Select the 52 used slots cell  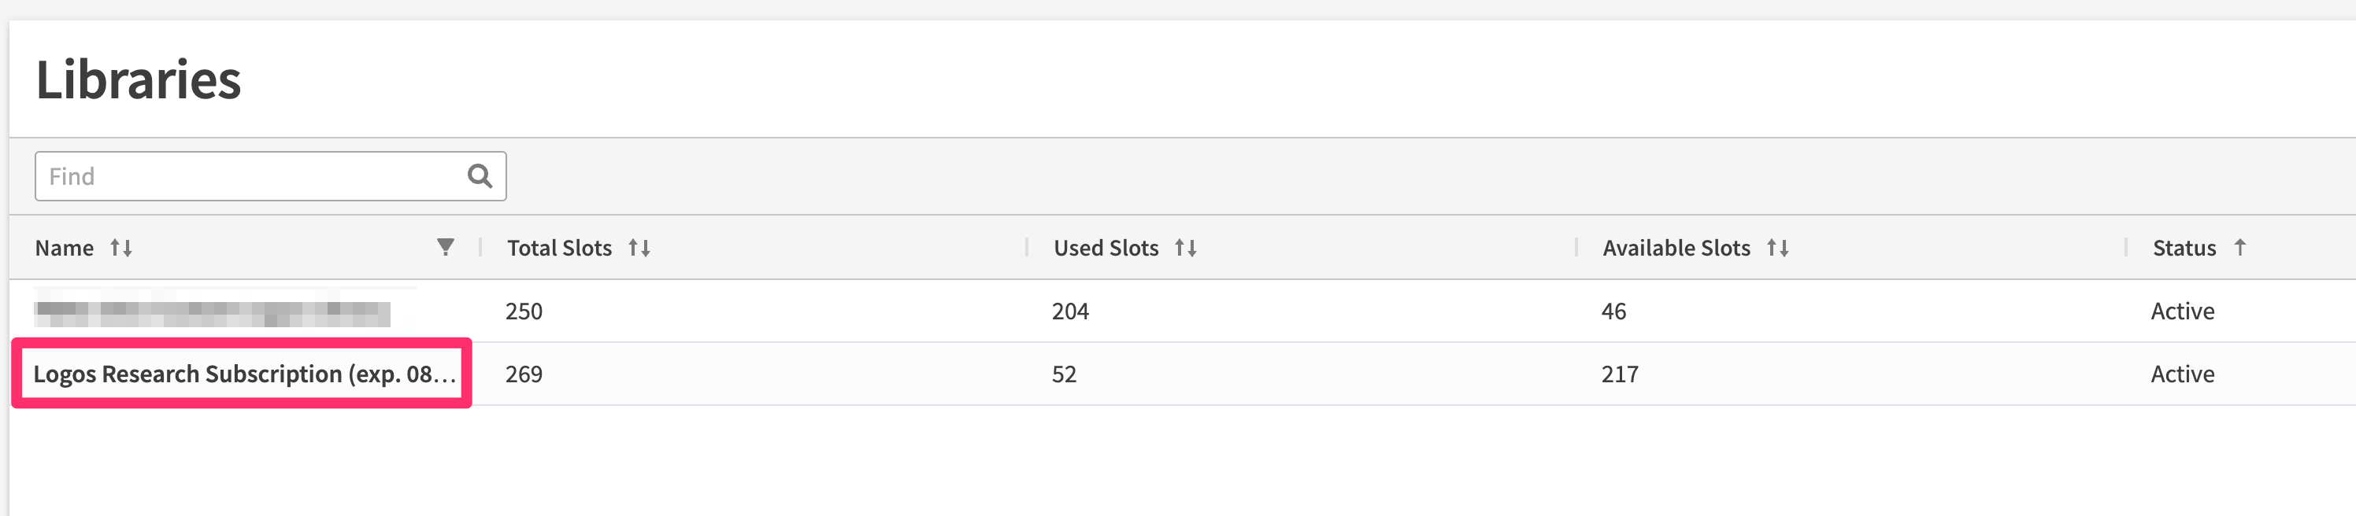pos(1064,374)
